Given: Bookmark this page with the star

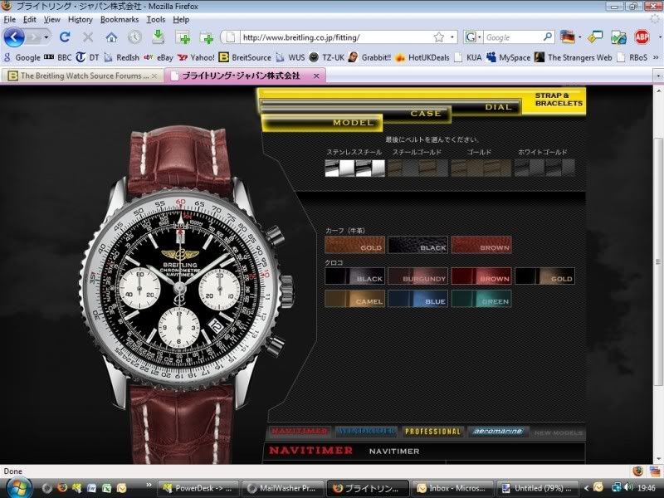Looking at the screenshot, I should tap(439, 37).
